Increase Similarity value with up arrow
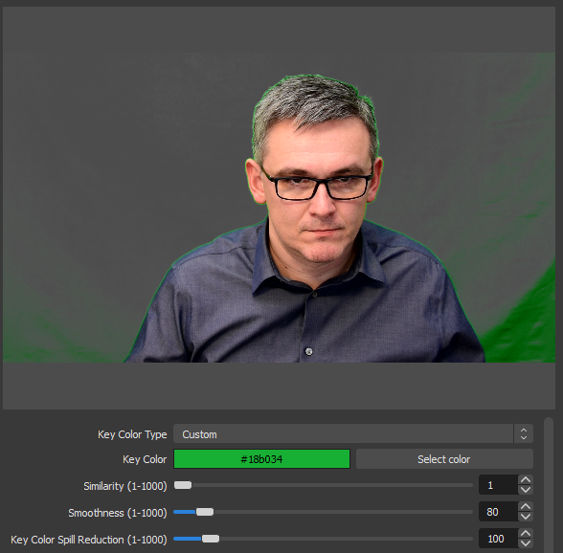The image size is (563, 553). 526,480
